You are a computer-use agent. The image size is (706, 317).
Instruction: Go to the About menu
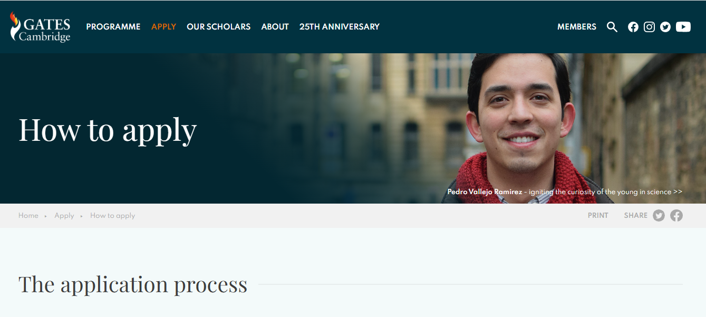click(x=275, y=27)
